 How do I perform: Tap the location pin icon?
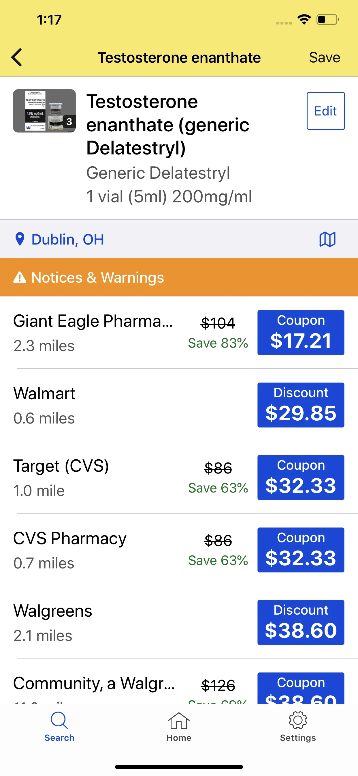tap(20, 239)
